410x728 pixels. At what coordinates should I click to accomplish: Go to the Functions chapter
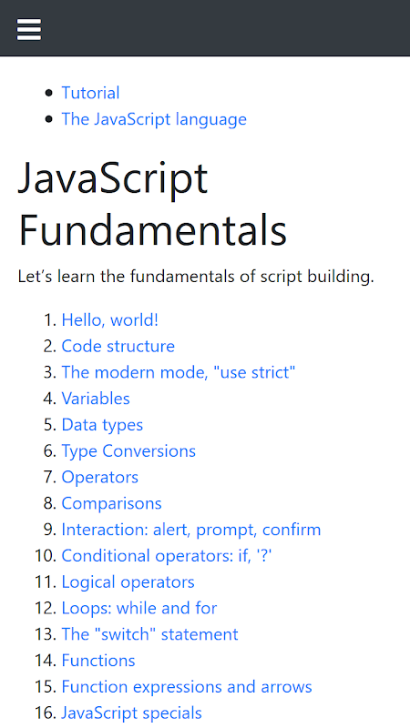(98, 661)
